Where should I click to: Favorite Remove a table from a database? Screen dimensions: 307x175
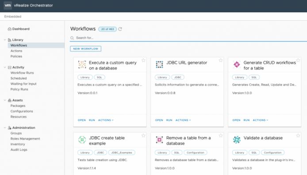point(221,135)
